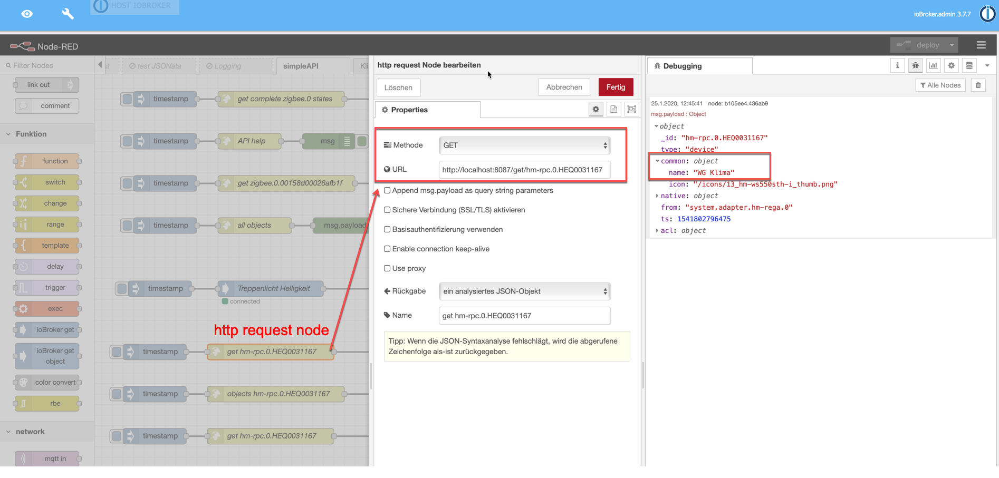This screenshot has width=999, height=478.
Task: Select the template node in palette
Action: (x=47, y=246)
